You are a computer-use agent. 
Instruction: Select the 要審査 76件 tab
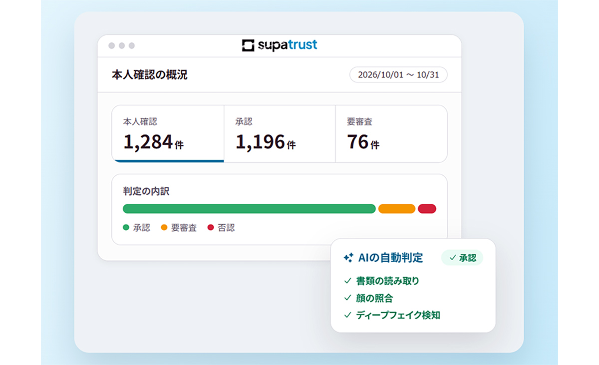391,134
